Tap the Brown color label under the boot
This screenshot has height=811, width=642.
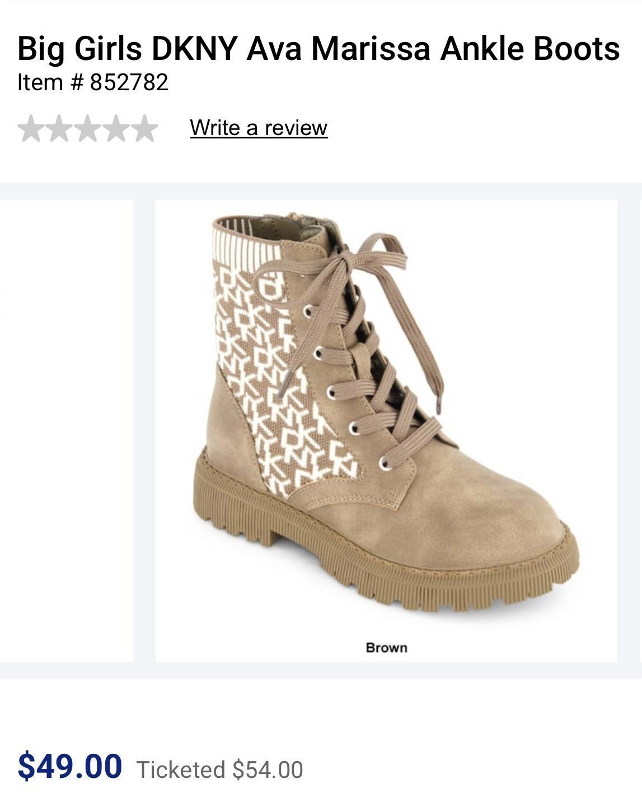386,648
